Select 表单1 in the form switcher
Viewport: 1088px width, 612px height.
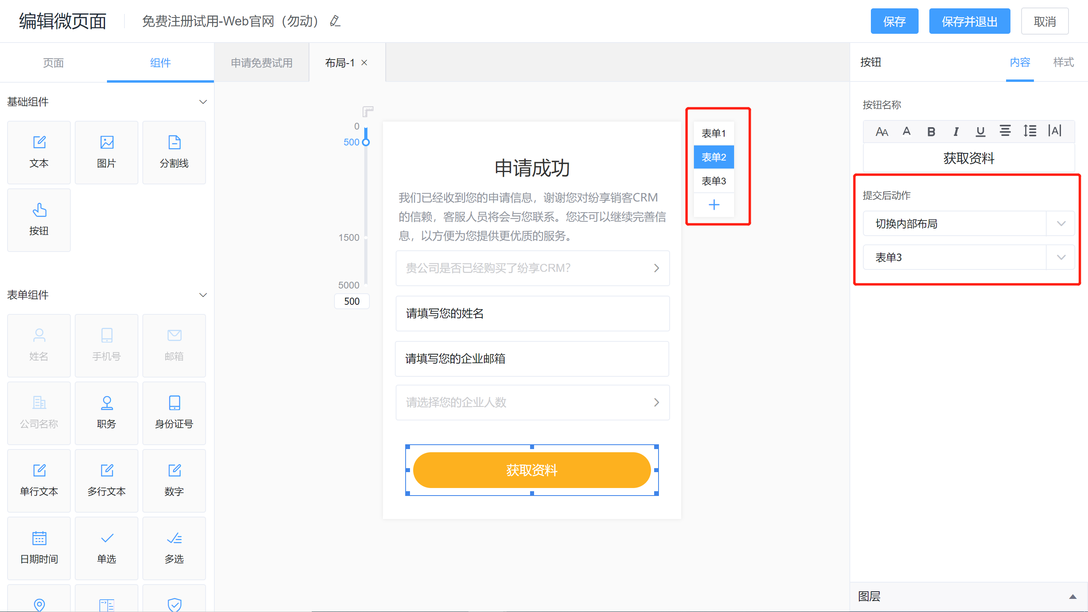pos(714,134)
